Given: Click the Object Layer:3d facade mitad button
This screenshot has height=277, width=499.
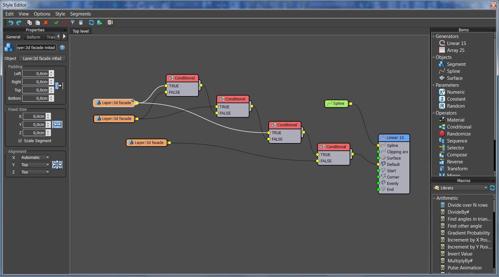Looking at the screenshot, I should pyautogui.click(x=42, y=58).
